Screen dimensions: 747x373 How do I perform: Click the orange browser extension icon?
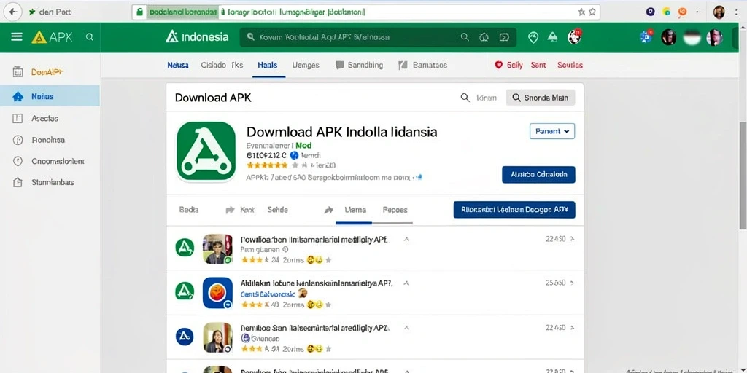pos(682,12)
